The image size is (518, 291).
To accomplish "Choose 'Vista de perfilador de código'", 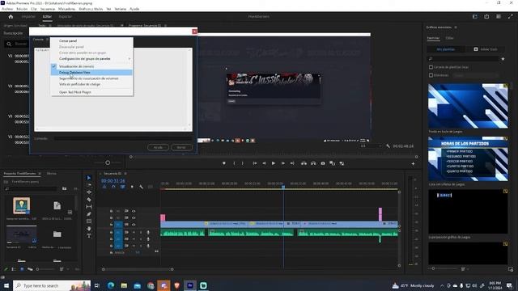I will tap(91, 84).
